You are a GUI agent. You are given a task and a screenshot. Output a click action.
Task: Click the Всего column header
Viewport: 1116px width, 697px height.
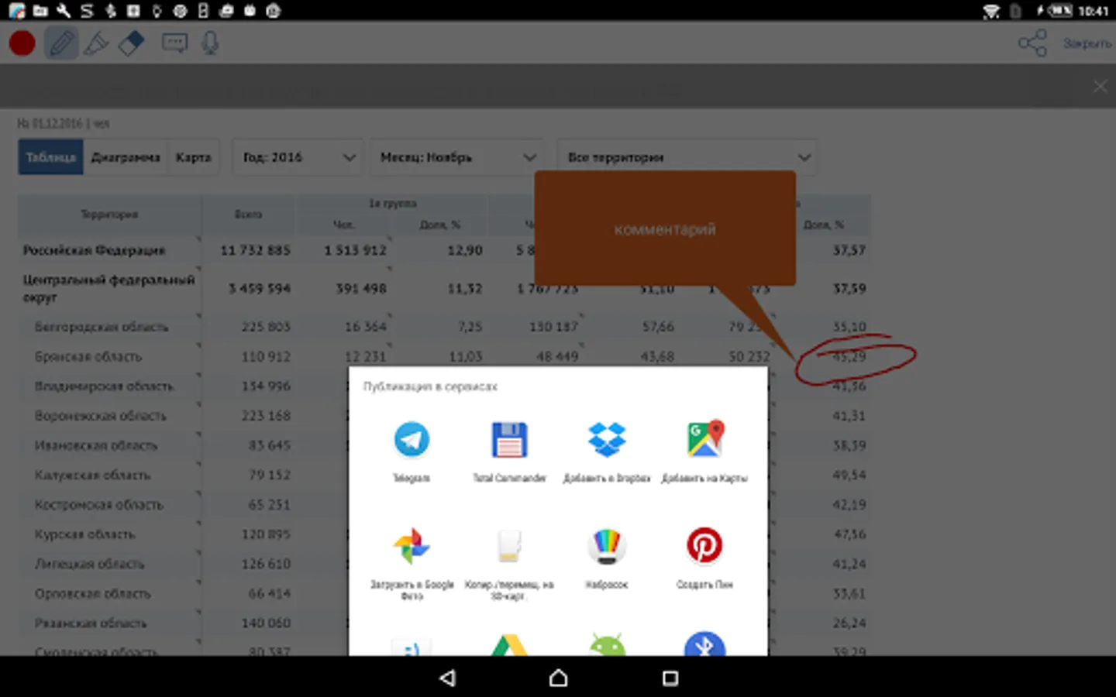point(248,215)
